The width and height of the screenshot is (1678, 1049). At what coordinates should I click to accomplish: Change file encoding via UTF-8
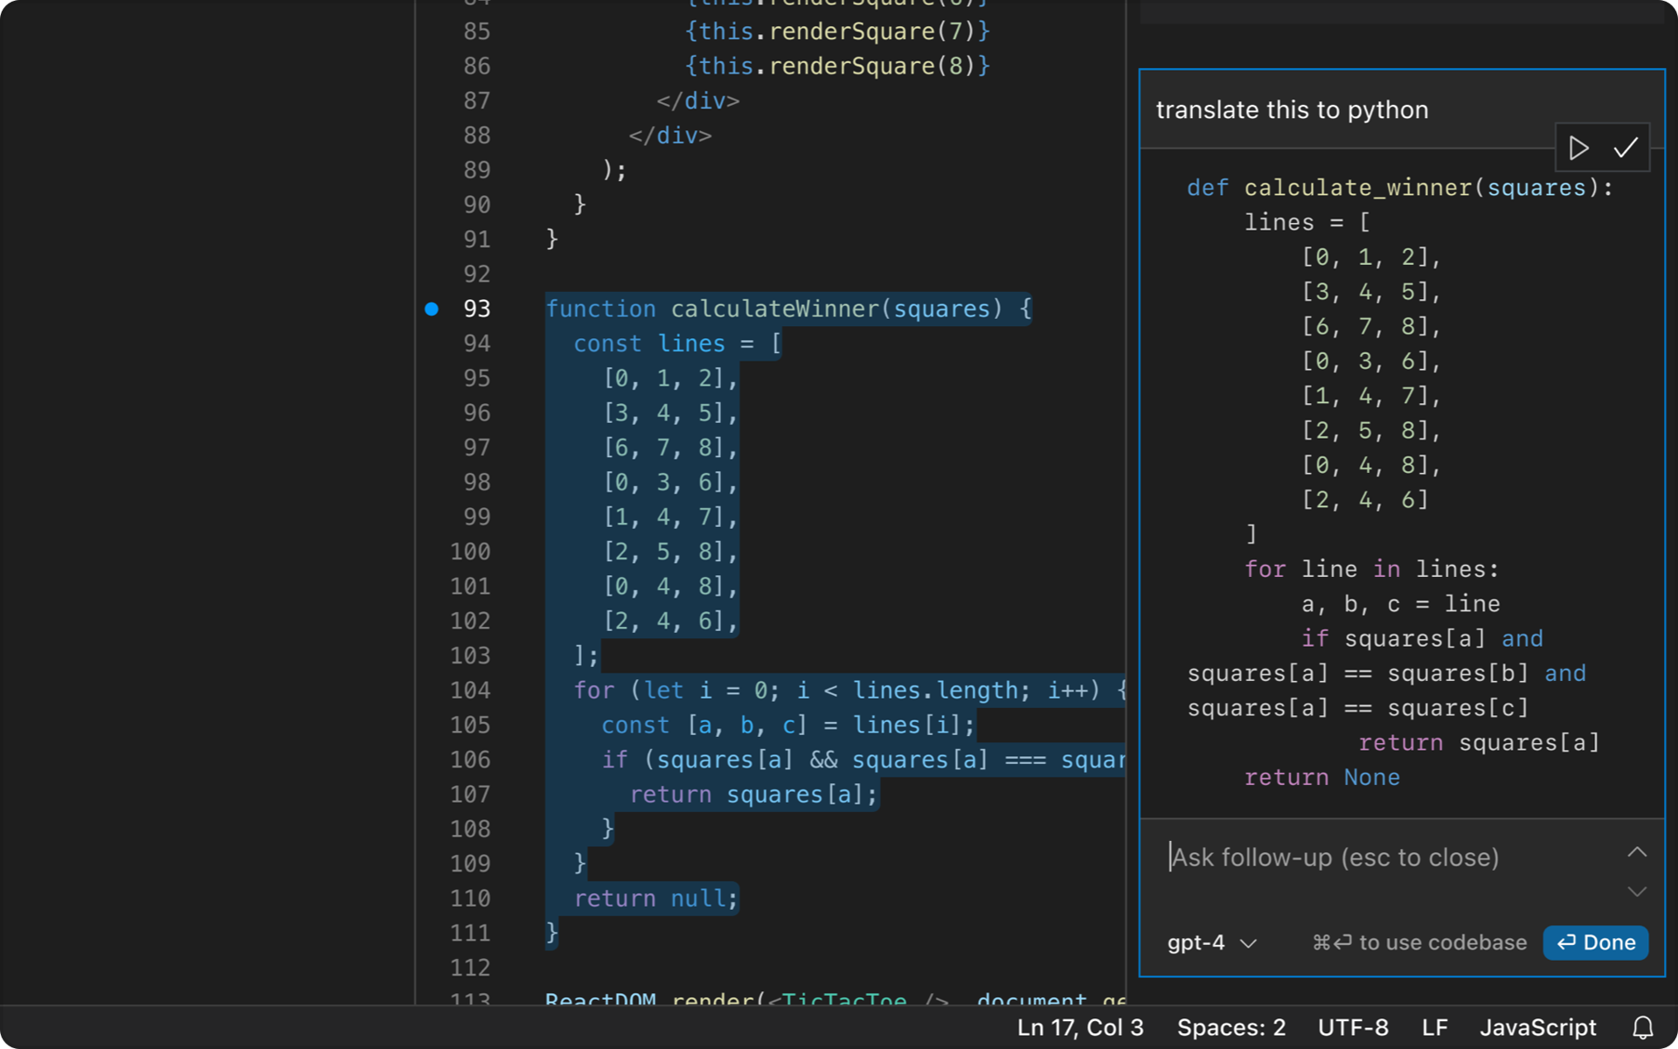pyautogui.click(x=1353, y=1027)
